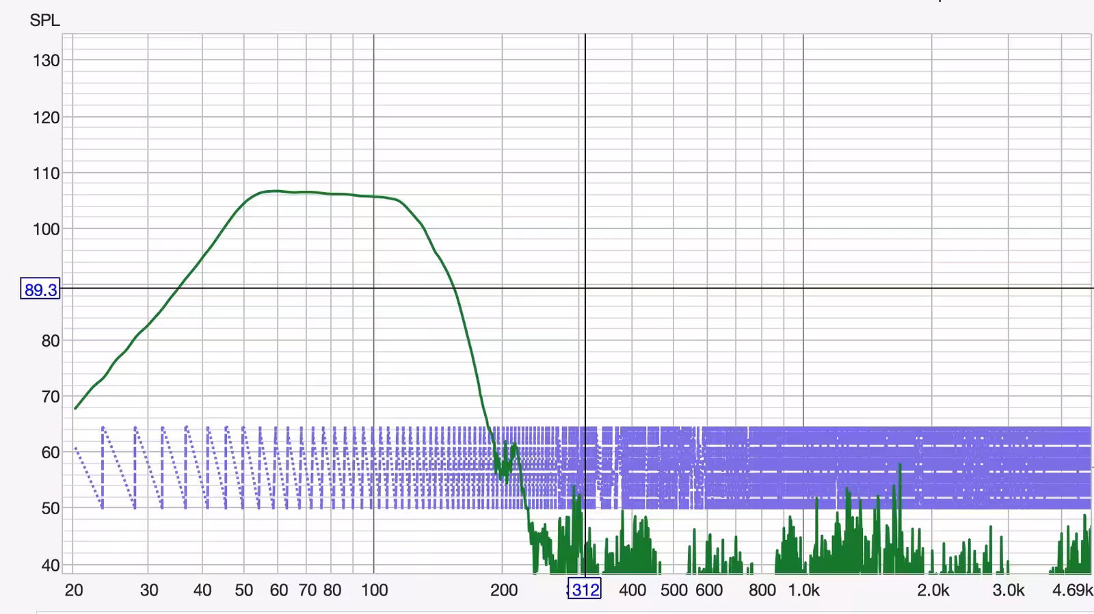Click the 200 Hz frequency axis label
The image size is (1094, 614).
(504, 590)
